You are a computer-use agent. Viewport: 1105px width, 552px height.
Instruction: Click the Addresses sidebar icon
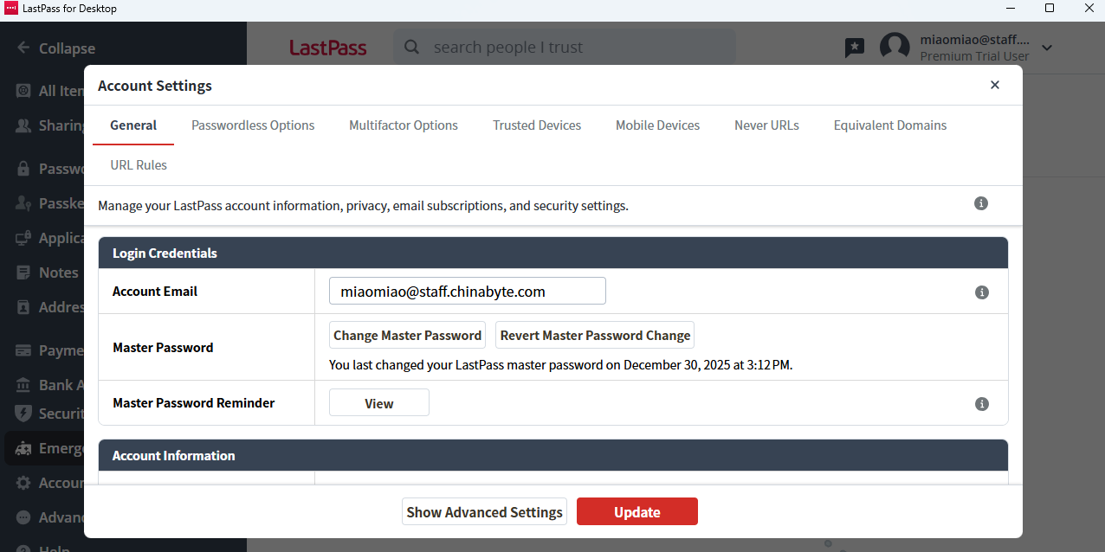click(22, 306)
